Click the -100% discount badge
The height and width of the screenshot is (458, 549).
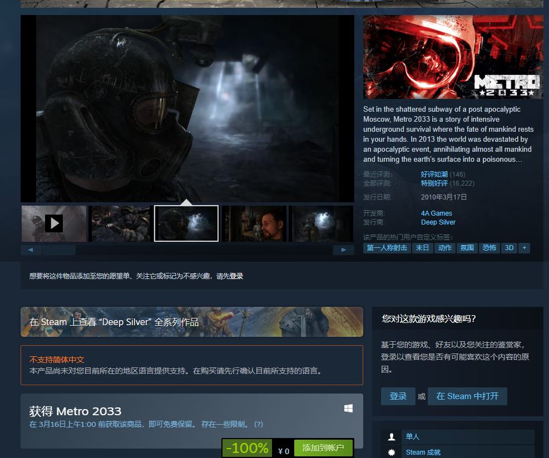(x=247, y=448)
